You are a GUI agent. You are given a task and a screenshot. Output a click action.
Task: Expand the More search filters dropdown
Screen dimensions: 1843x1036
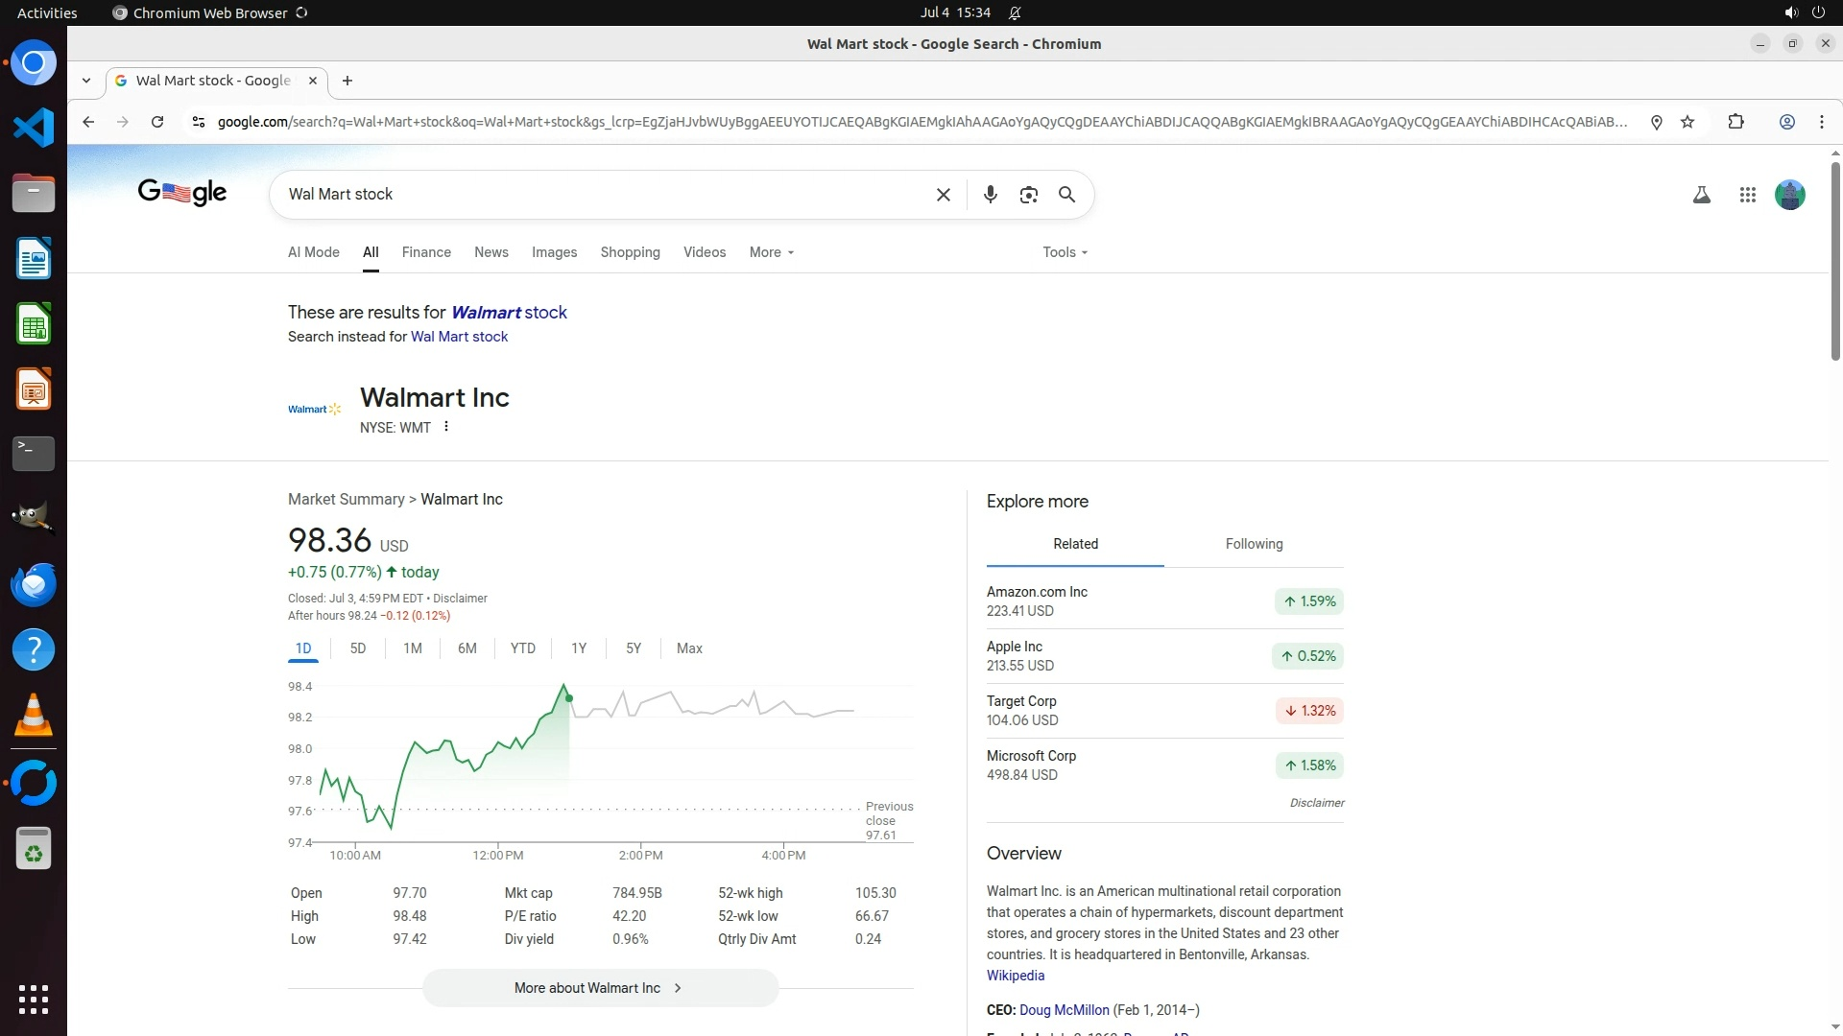[772, 252]
